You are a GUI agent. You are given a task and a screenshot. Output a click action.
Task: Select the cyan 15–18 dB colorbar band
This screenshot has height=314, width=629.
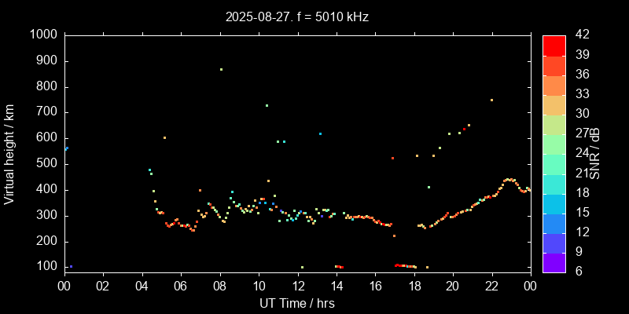pos(554,203)
